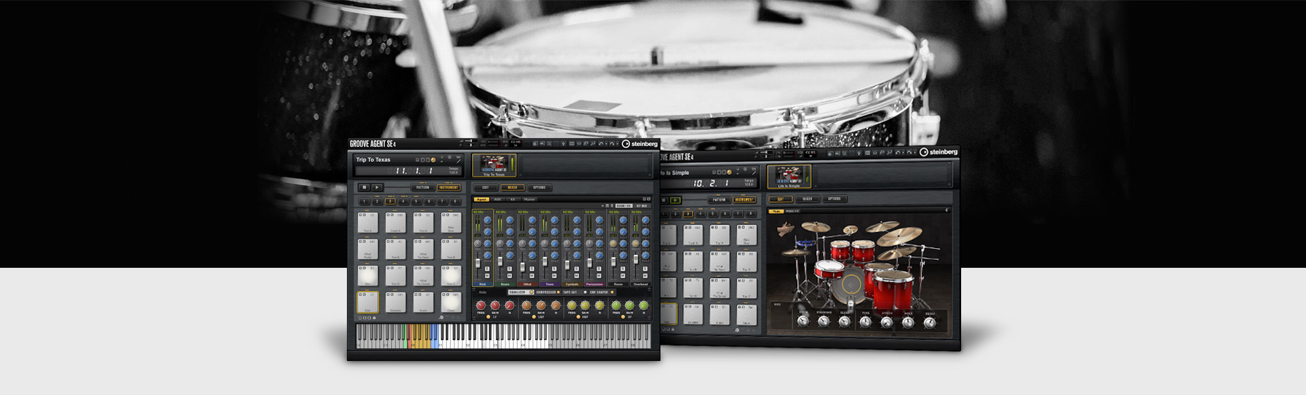Click the hi-hat in the kit picture
The height and width of the screenshot is (395, 1306).
(796, 252)
